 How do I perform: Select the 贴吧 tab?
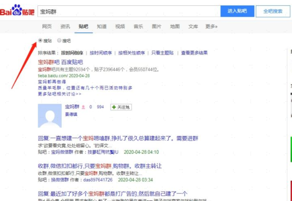(83, 26)
